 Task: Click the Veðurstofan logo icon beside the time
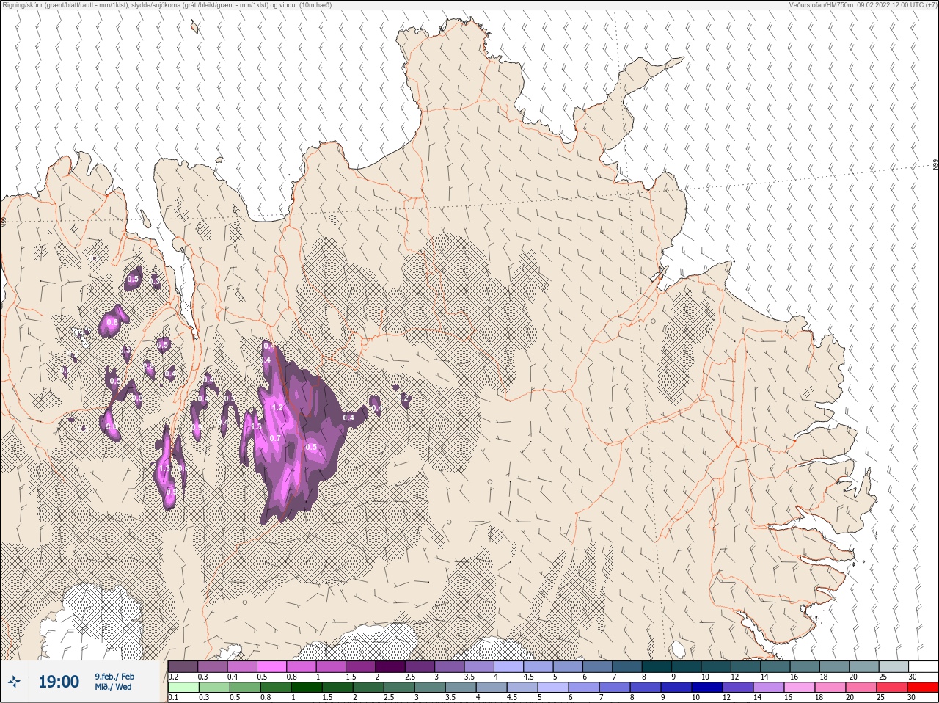[x=14, y=682]
